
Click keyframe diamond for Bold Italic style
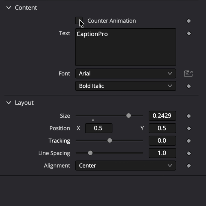(189, 86)
